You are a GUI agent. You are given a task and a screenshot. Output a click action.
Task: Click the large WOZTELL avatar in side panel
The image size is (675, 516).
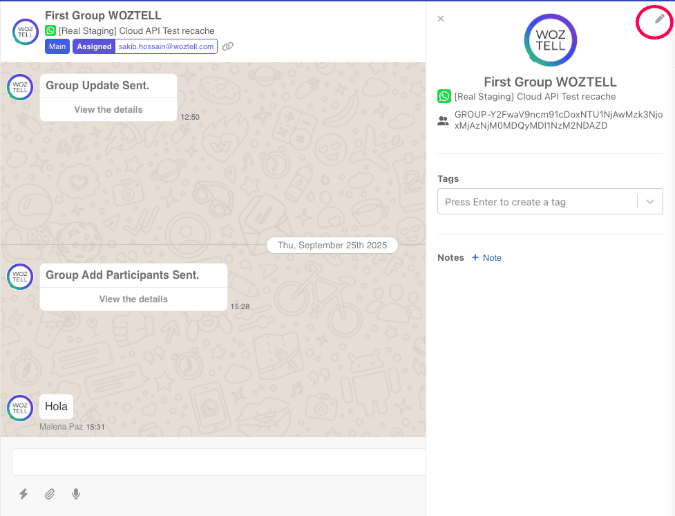(x=550, y=40)
